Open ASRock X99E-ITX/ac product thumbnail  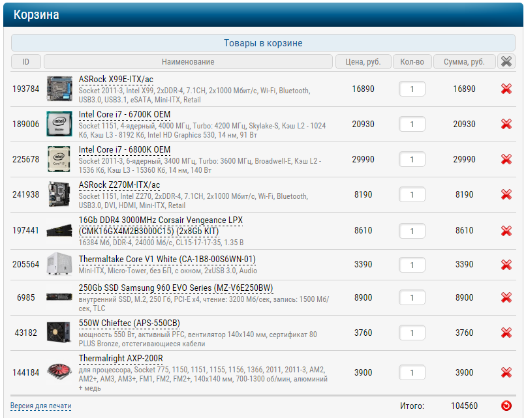(x=59, y=89)
